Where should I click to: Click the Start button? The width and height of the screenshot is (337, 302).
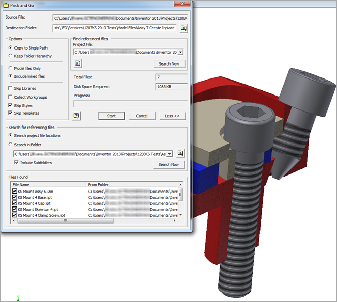tap(111, 116)
